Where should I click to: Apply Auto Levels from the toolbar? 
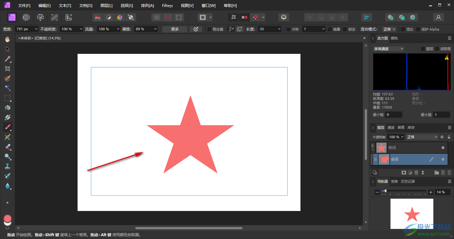[98, 17]
